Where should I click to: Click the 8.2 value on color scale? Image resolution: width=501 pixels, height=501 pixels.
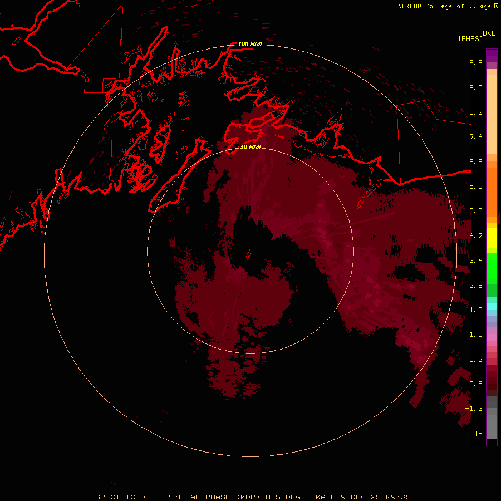coord(476,112)
